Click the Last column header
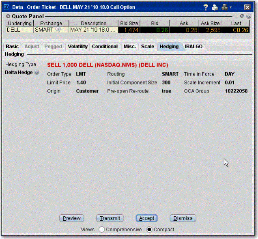 236,24
